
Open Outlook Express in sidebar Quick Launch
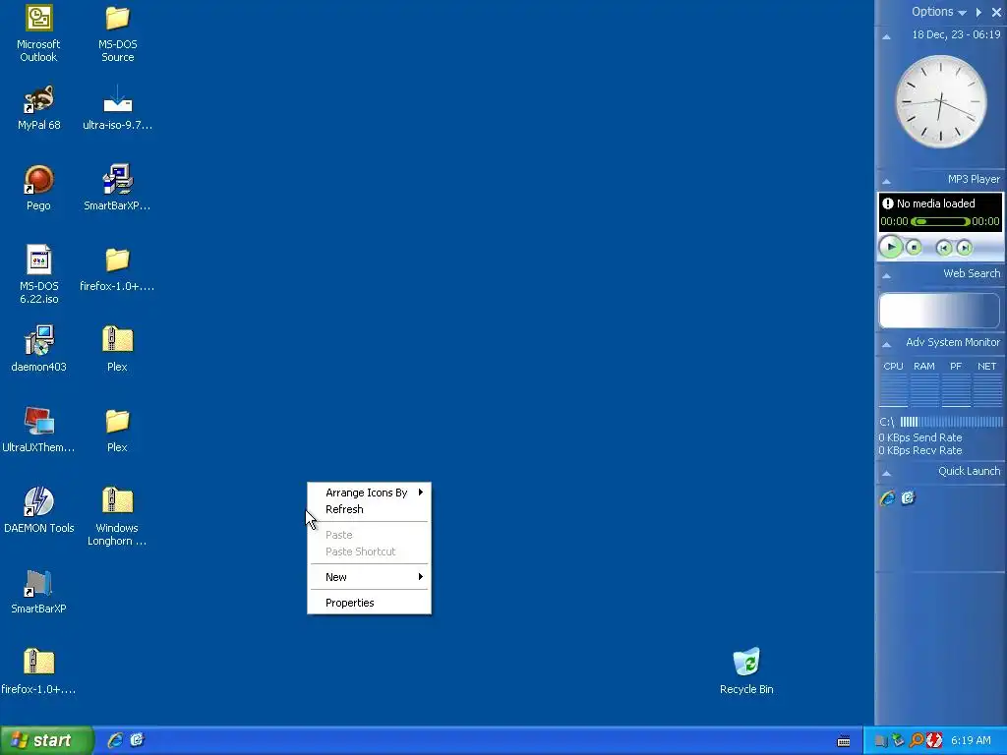pos(908,498)
